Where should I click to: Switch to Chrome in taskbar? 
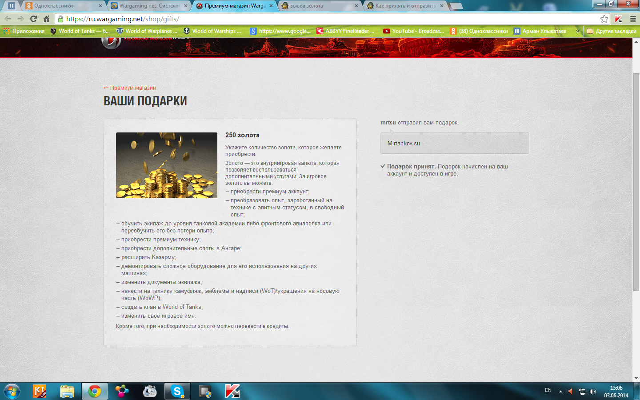pos(95,391)
